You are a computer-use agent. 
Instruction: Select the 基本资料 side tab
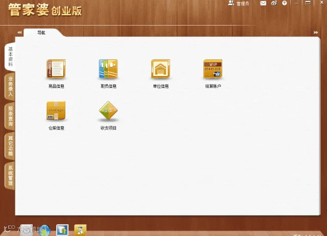point(10,57)
